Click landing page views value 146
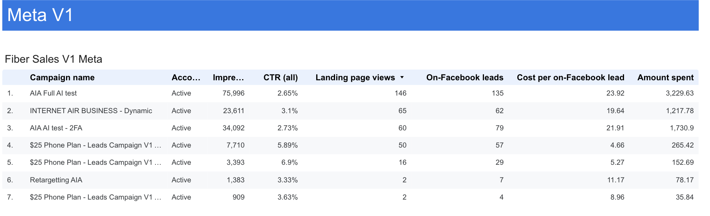710x216 pixels. tap(401, 93)
